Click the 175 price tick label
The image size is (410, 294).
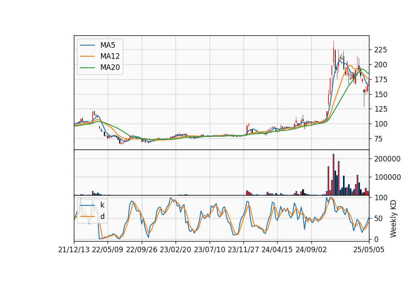pyautogui.click(x=381, y=80)
